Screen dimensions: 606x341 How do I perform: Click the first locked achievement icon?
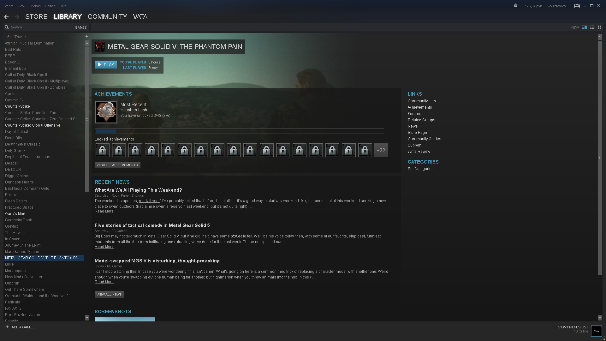click(103, 150)
